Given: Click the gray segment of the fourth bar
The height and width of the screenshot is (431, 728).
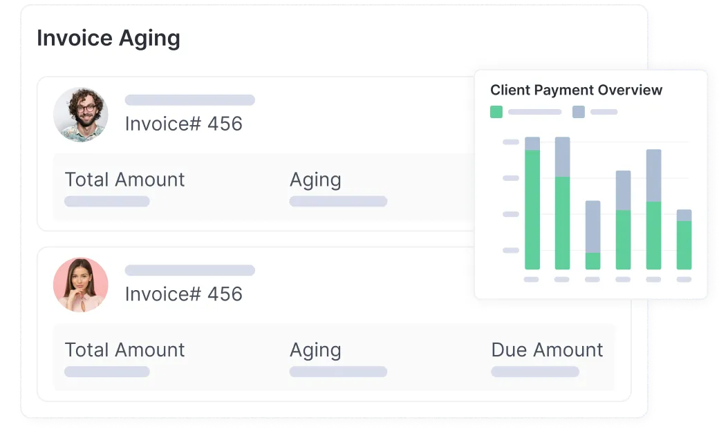Looking at the screenshot, I should pyautogui.click(x=623, y=191).
